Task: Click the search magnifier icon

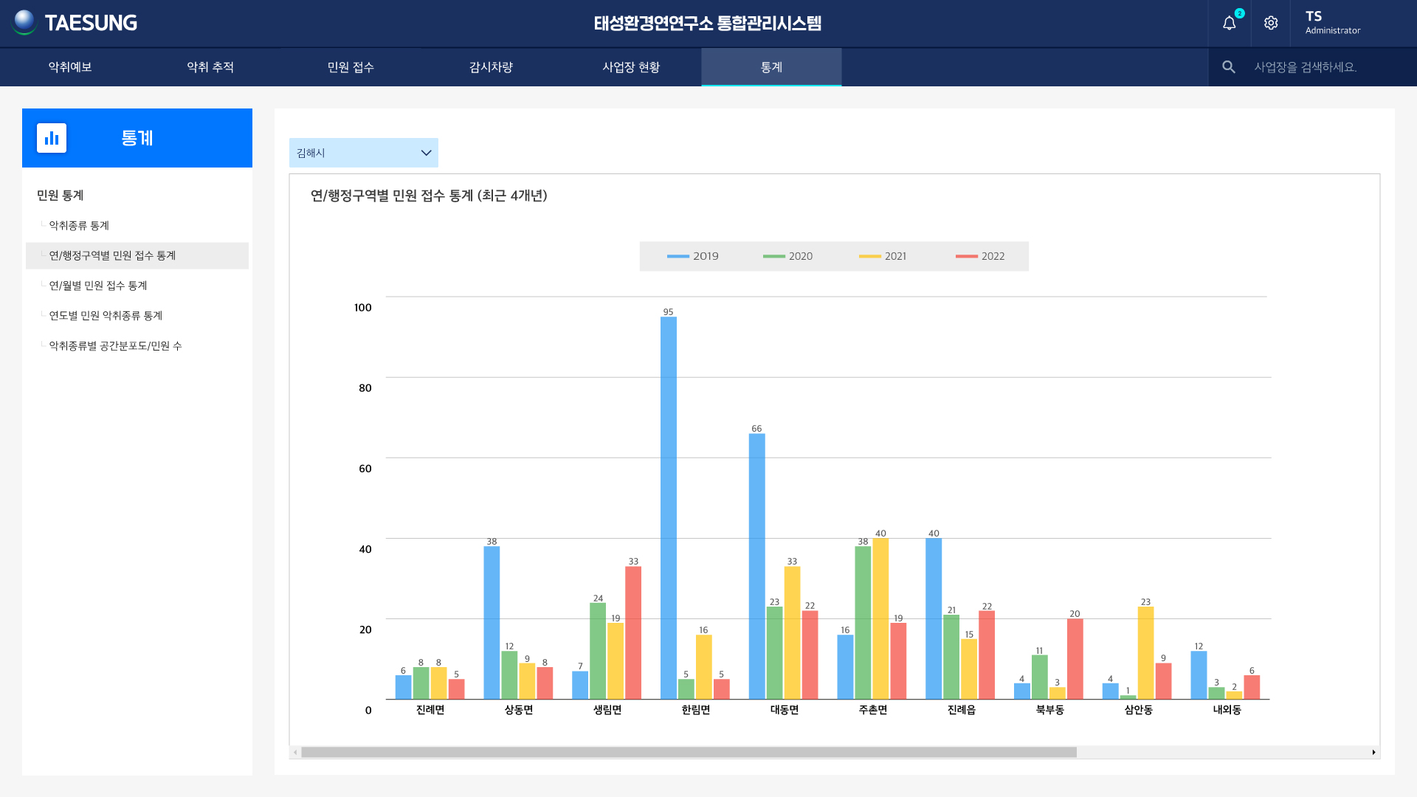Action: coord(1229,67)
